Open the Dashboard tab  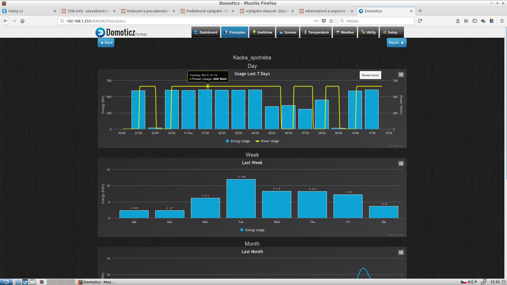click(x=206, y=32)
